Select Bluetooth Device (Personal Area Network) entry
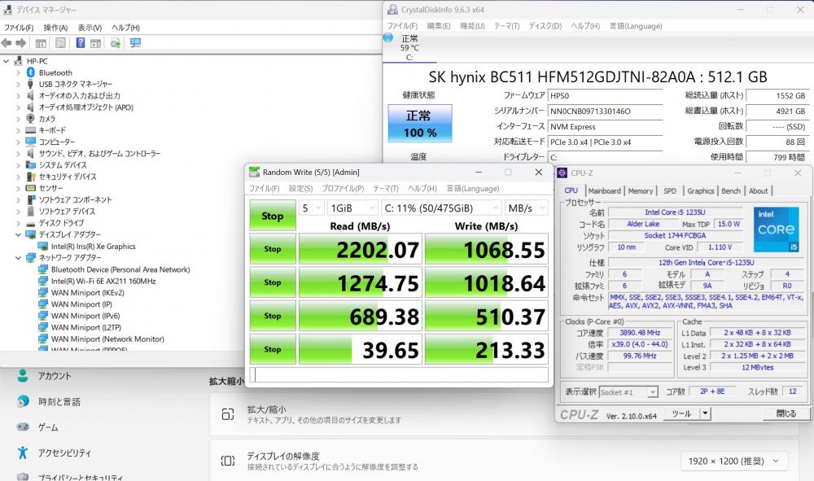This screenshot has width=814, height=481. tap(120, 269)
